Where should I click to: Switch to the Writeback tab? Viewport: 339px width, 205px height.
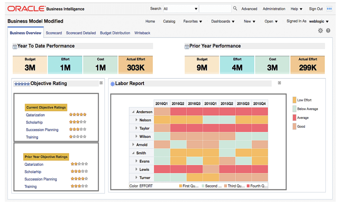142,33
